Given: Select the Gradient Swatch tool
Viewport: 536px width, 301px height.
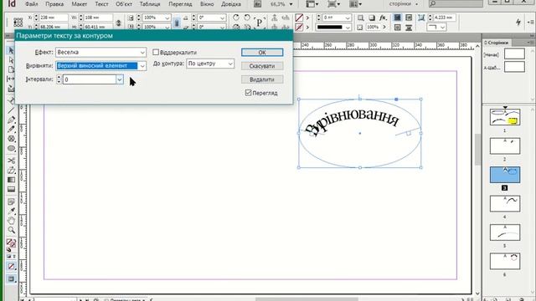Looking at the screenshot, I should pos(11,180).
